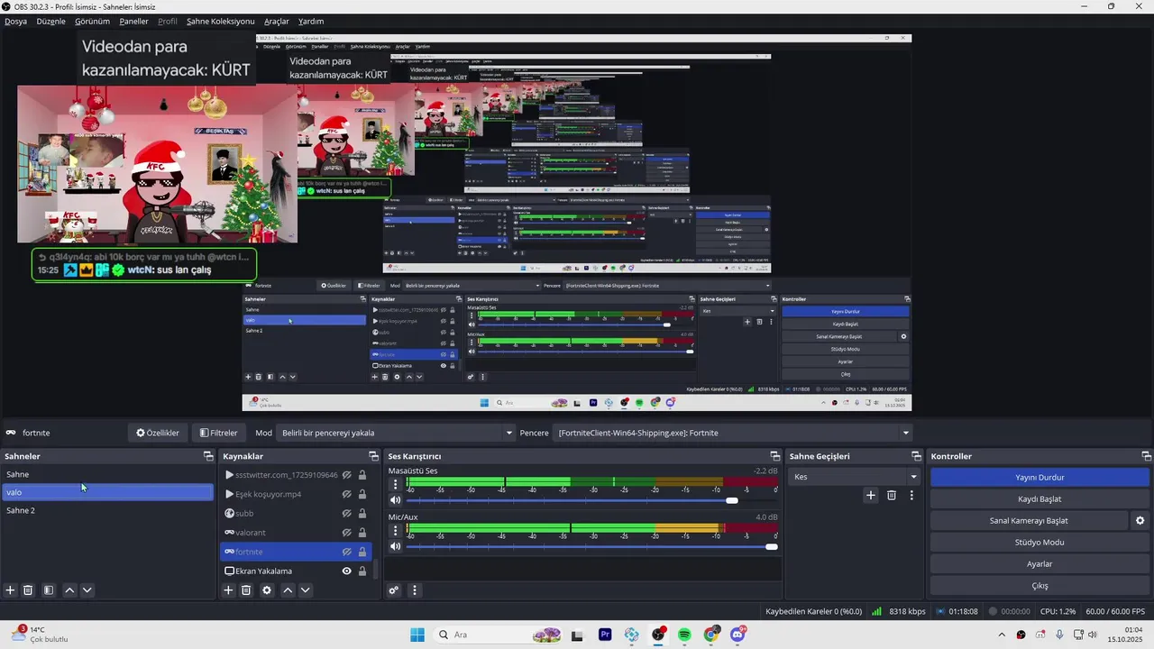Open the Özellikler button in the source toolbar
The height and width of the screenshot is (649, 1154).
click(x=158, y=433)
